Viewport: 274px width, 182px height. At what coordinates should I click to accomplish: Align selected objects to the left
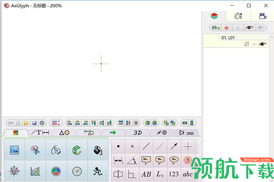70,123
